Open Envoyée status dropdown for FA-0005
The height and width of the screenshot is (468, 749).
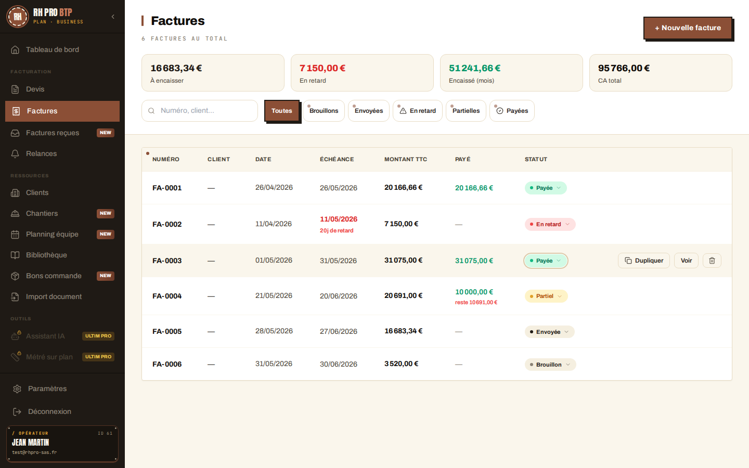tap(550, 332)
